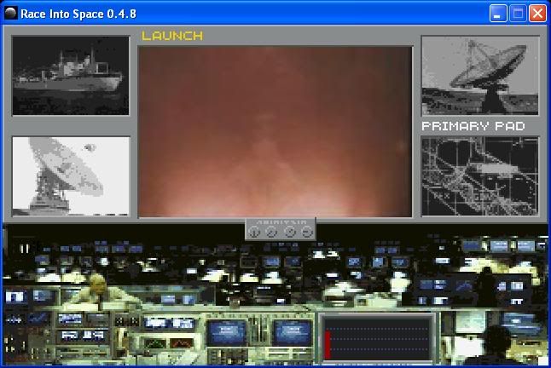Click the Race Into Space title bar icon
Image resolution: width=551 pixels, height=368 pixels.
11,14
